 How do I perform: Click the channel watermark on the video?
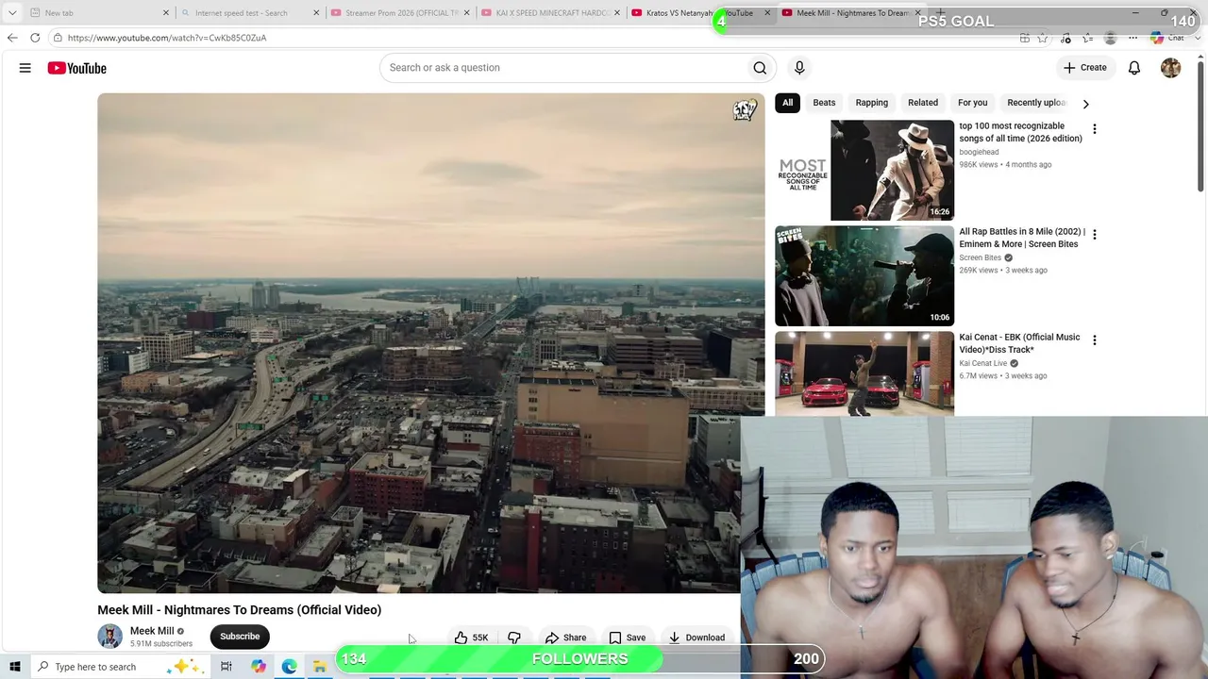click(x=746, y=110)
